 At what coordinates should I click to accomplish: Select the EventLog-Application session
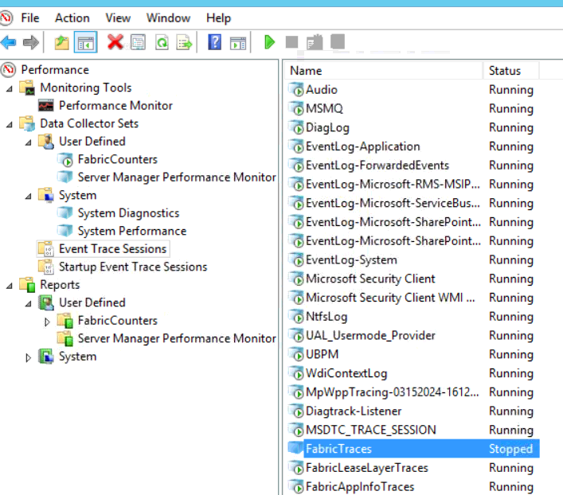pyautogui.click(x=362, y=146)
